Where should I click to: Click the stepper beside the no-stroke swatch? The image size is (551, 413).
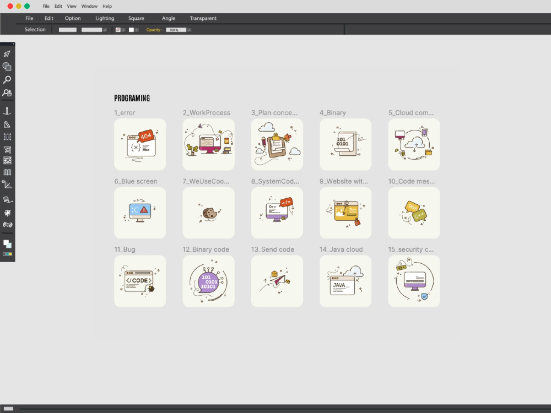click(x=123, y=30)
